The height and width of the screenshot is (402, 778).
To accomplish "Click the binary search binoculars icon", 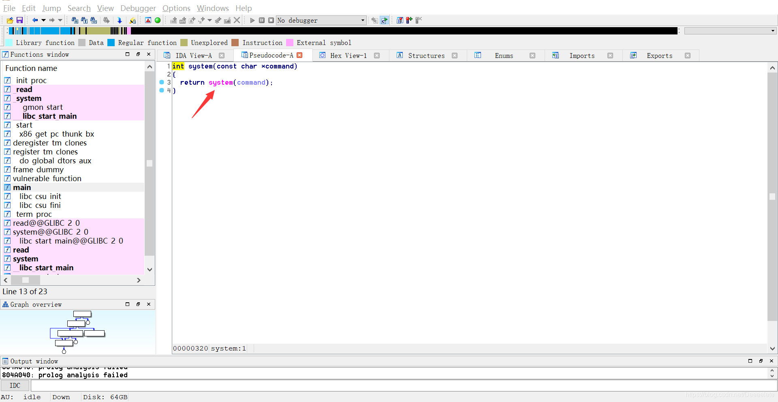I will click(x=94, y=20).
